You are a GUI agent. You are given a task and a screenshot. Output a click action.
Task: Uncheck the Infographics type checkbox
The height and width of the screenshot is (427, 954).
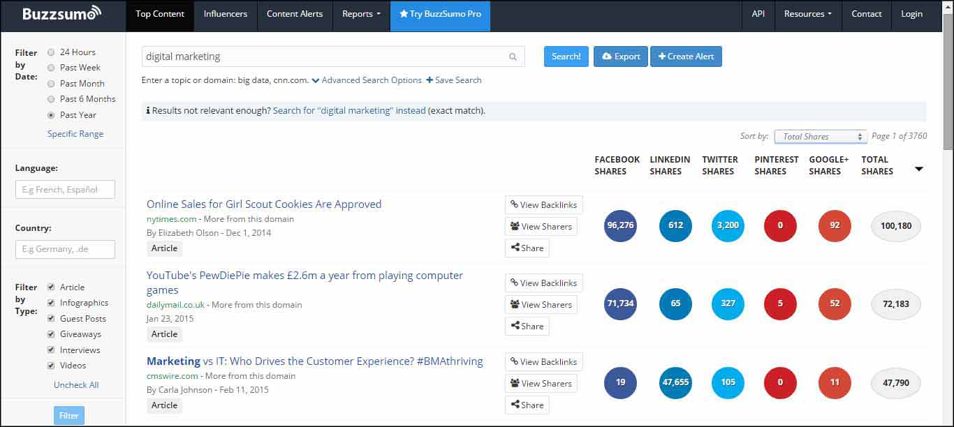click(x=51, y=303)
